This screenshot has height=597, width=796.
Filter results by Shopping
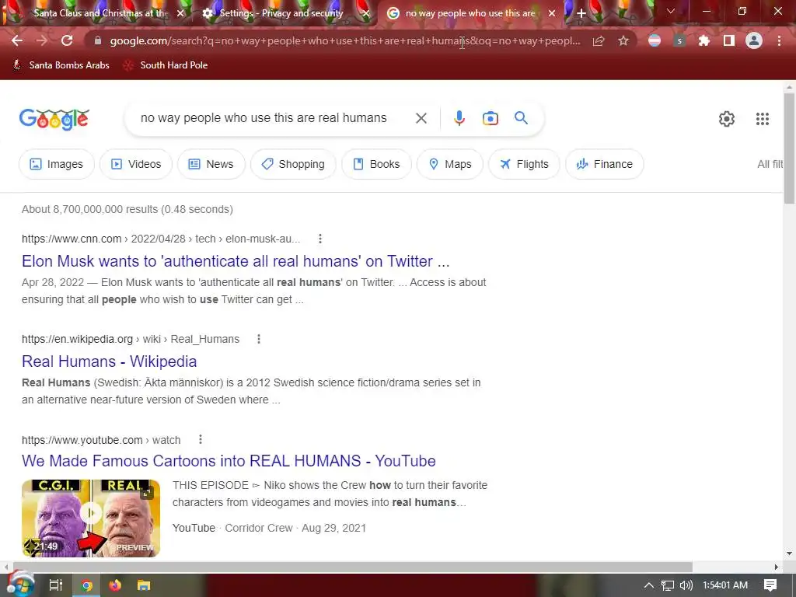tap(293, 164)
